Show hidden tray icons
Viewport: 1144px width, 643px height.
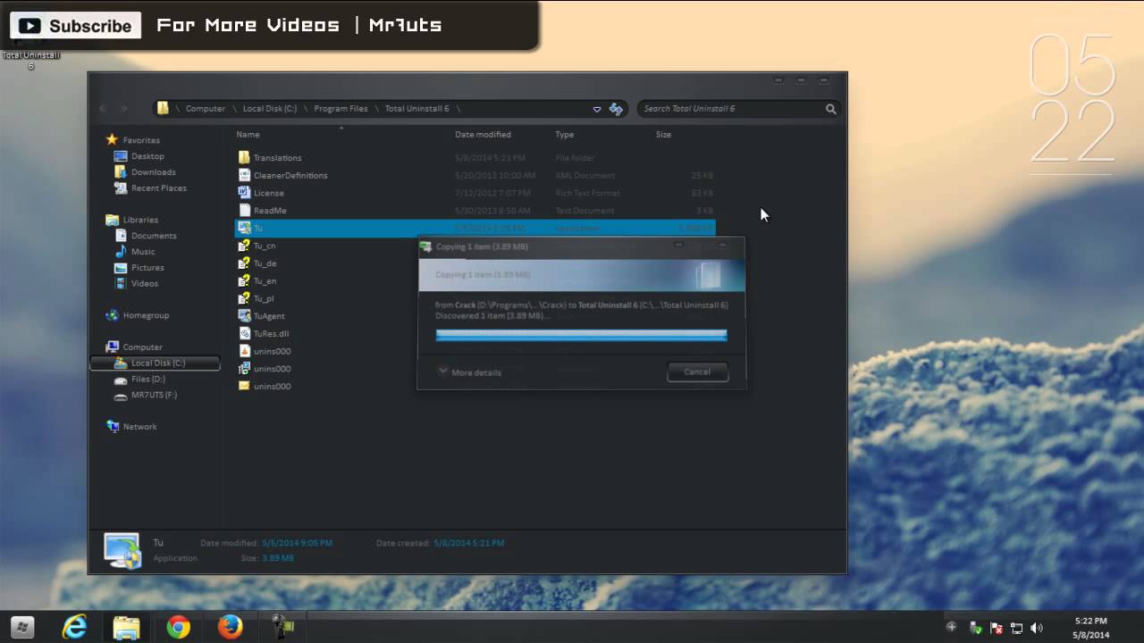tap(951, 627)
